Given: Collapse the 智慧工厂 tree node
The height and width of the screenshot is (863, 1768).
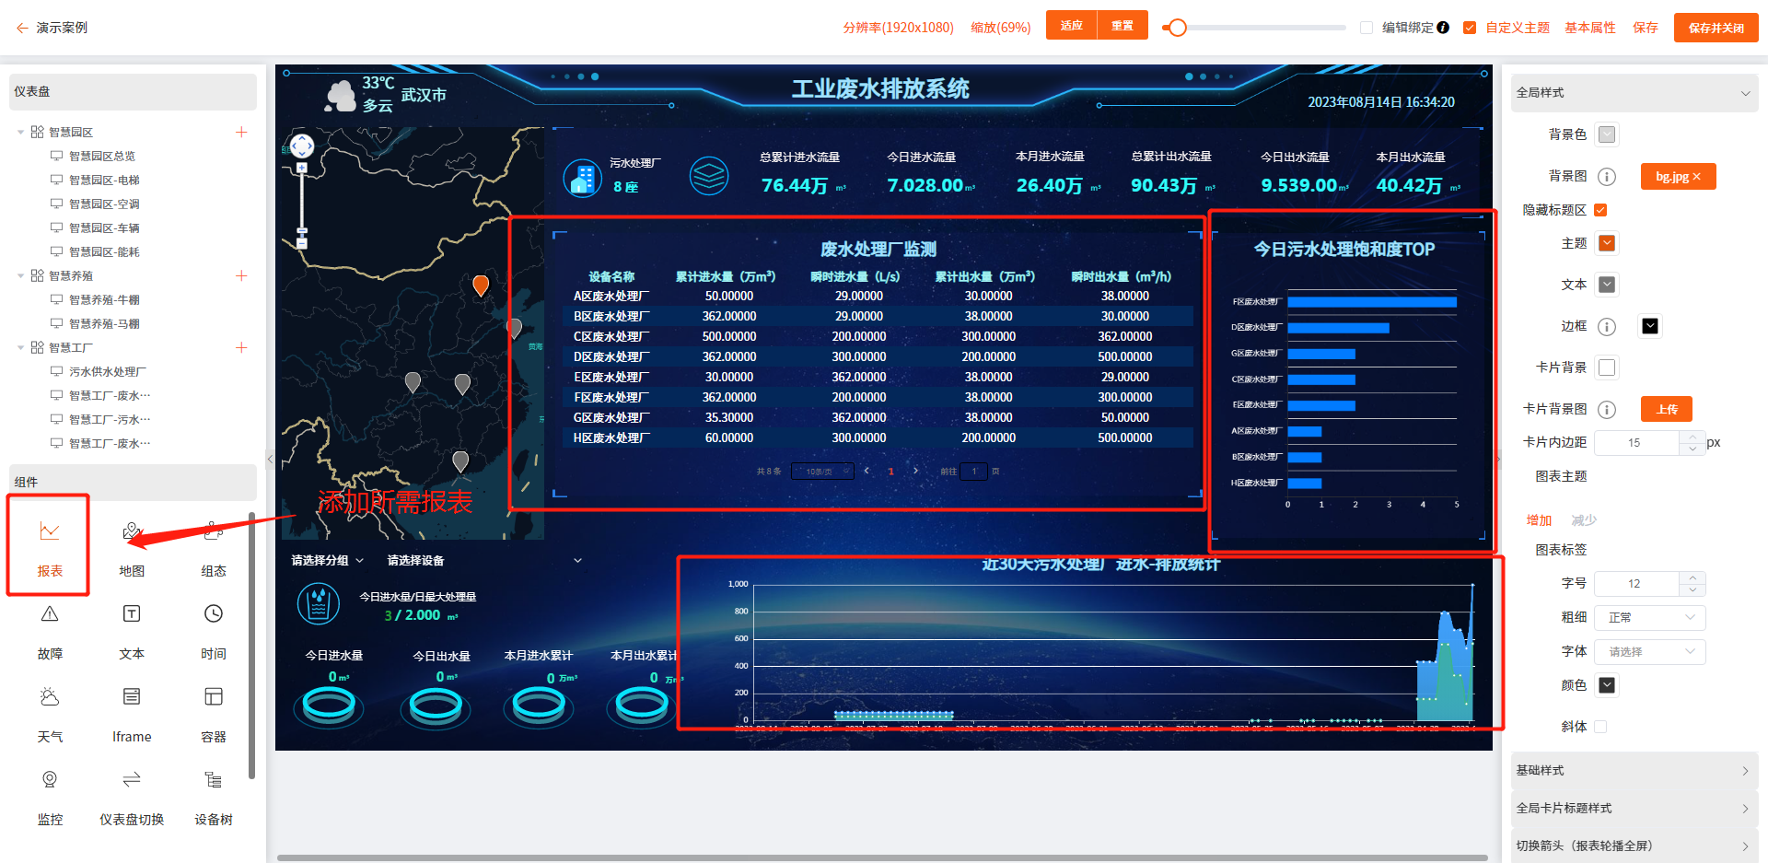Looking at the screenshot, I should [x=21, y=347].
